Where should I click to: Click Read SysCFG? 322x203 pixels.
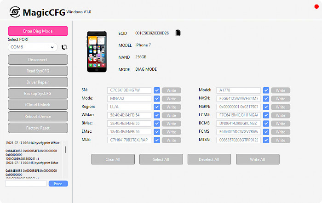38,71
